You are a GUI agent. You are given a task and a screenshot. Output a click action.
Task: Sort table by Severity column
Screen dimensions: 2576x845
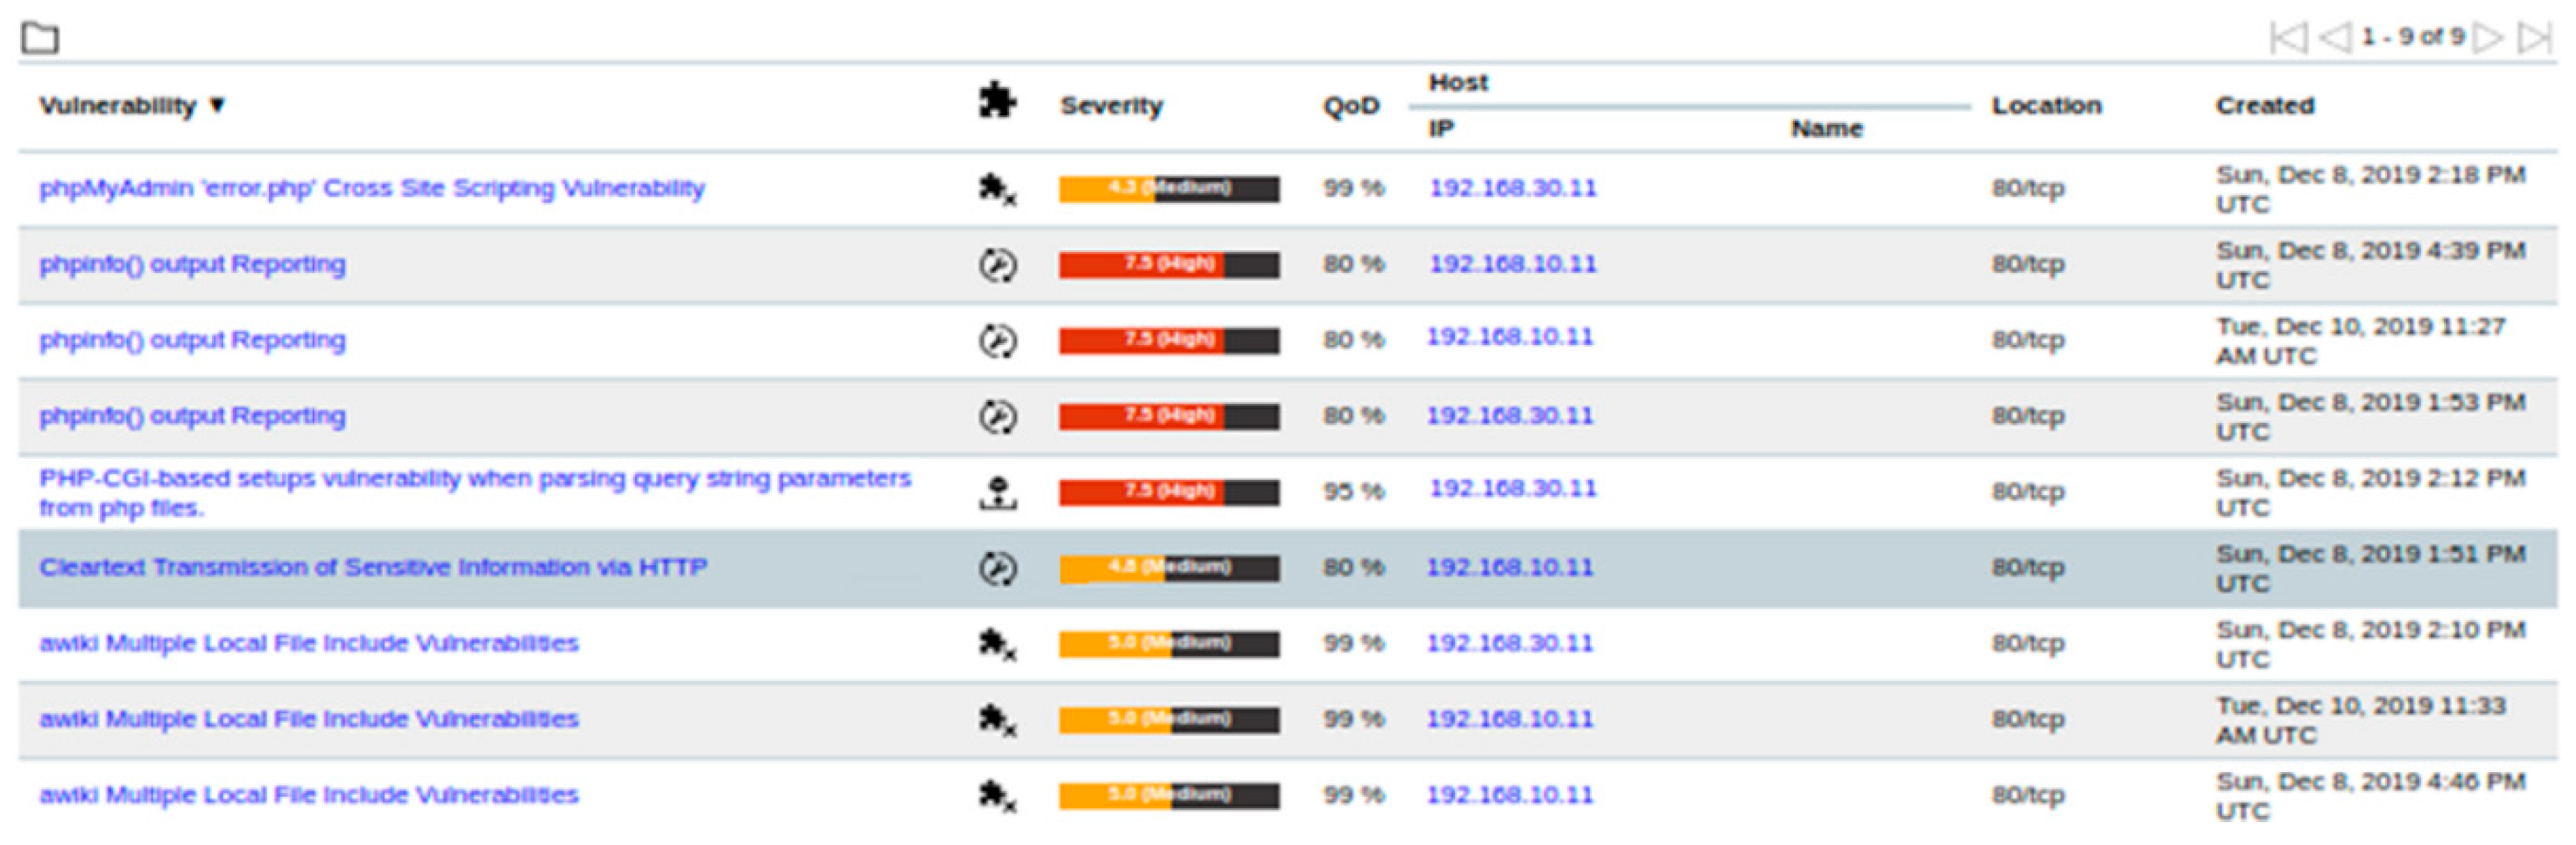click(1111, 106)
